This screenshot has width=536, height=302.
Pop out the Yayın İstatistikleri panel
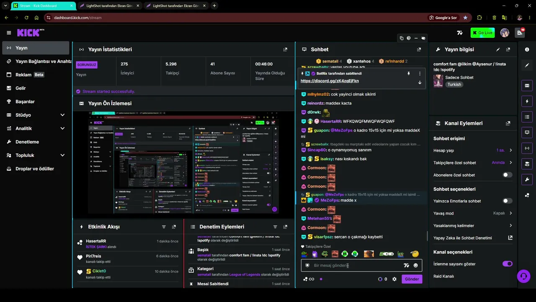click(285, 49)
